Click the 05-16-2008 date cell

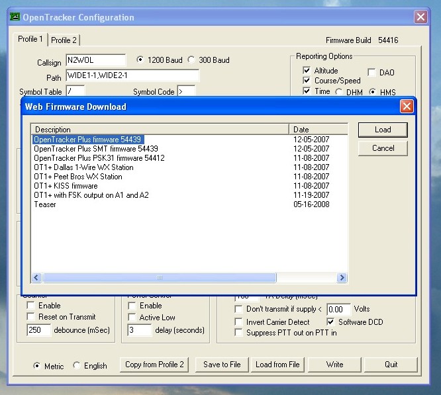(311, 204)
